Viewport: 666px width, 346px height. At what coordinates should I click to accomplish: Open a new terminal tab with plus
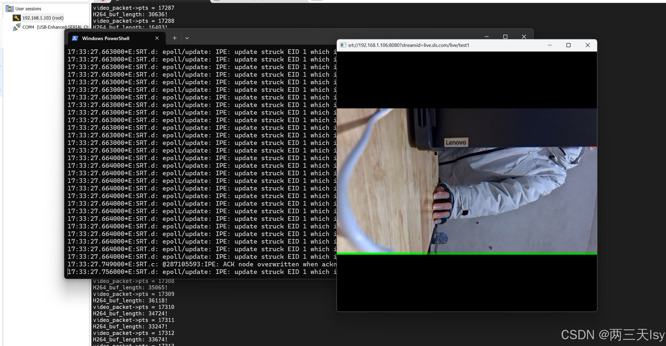(175, 38)
